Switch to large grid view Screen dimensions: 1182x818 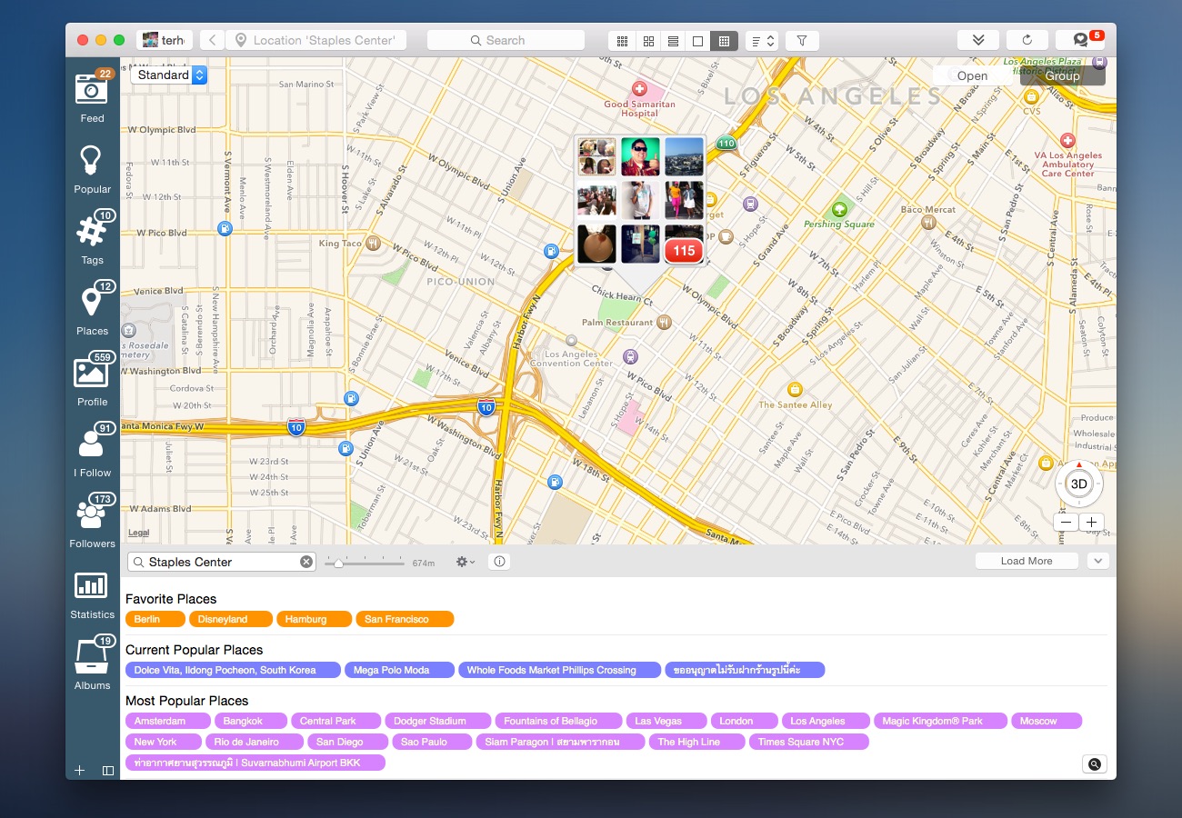point(648,40)
